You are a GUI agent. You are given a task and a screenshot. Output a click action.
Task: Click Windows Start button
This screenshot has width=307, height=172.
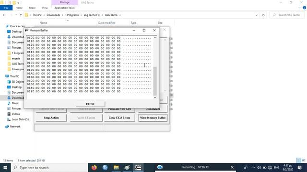(5, 168)
